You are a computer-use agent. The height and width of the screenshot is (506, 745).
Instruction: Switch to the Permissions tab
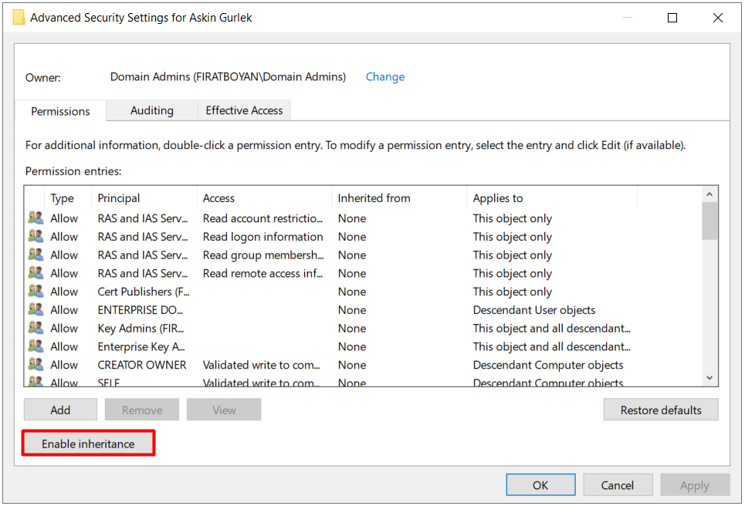[x=60, y=111]
